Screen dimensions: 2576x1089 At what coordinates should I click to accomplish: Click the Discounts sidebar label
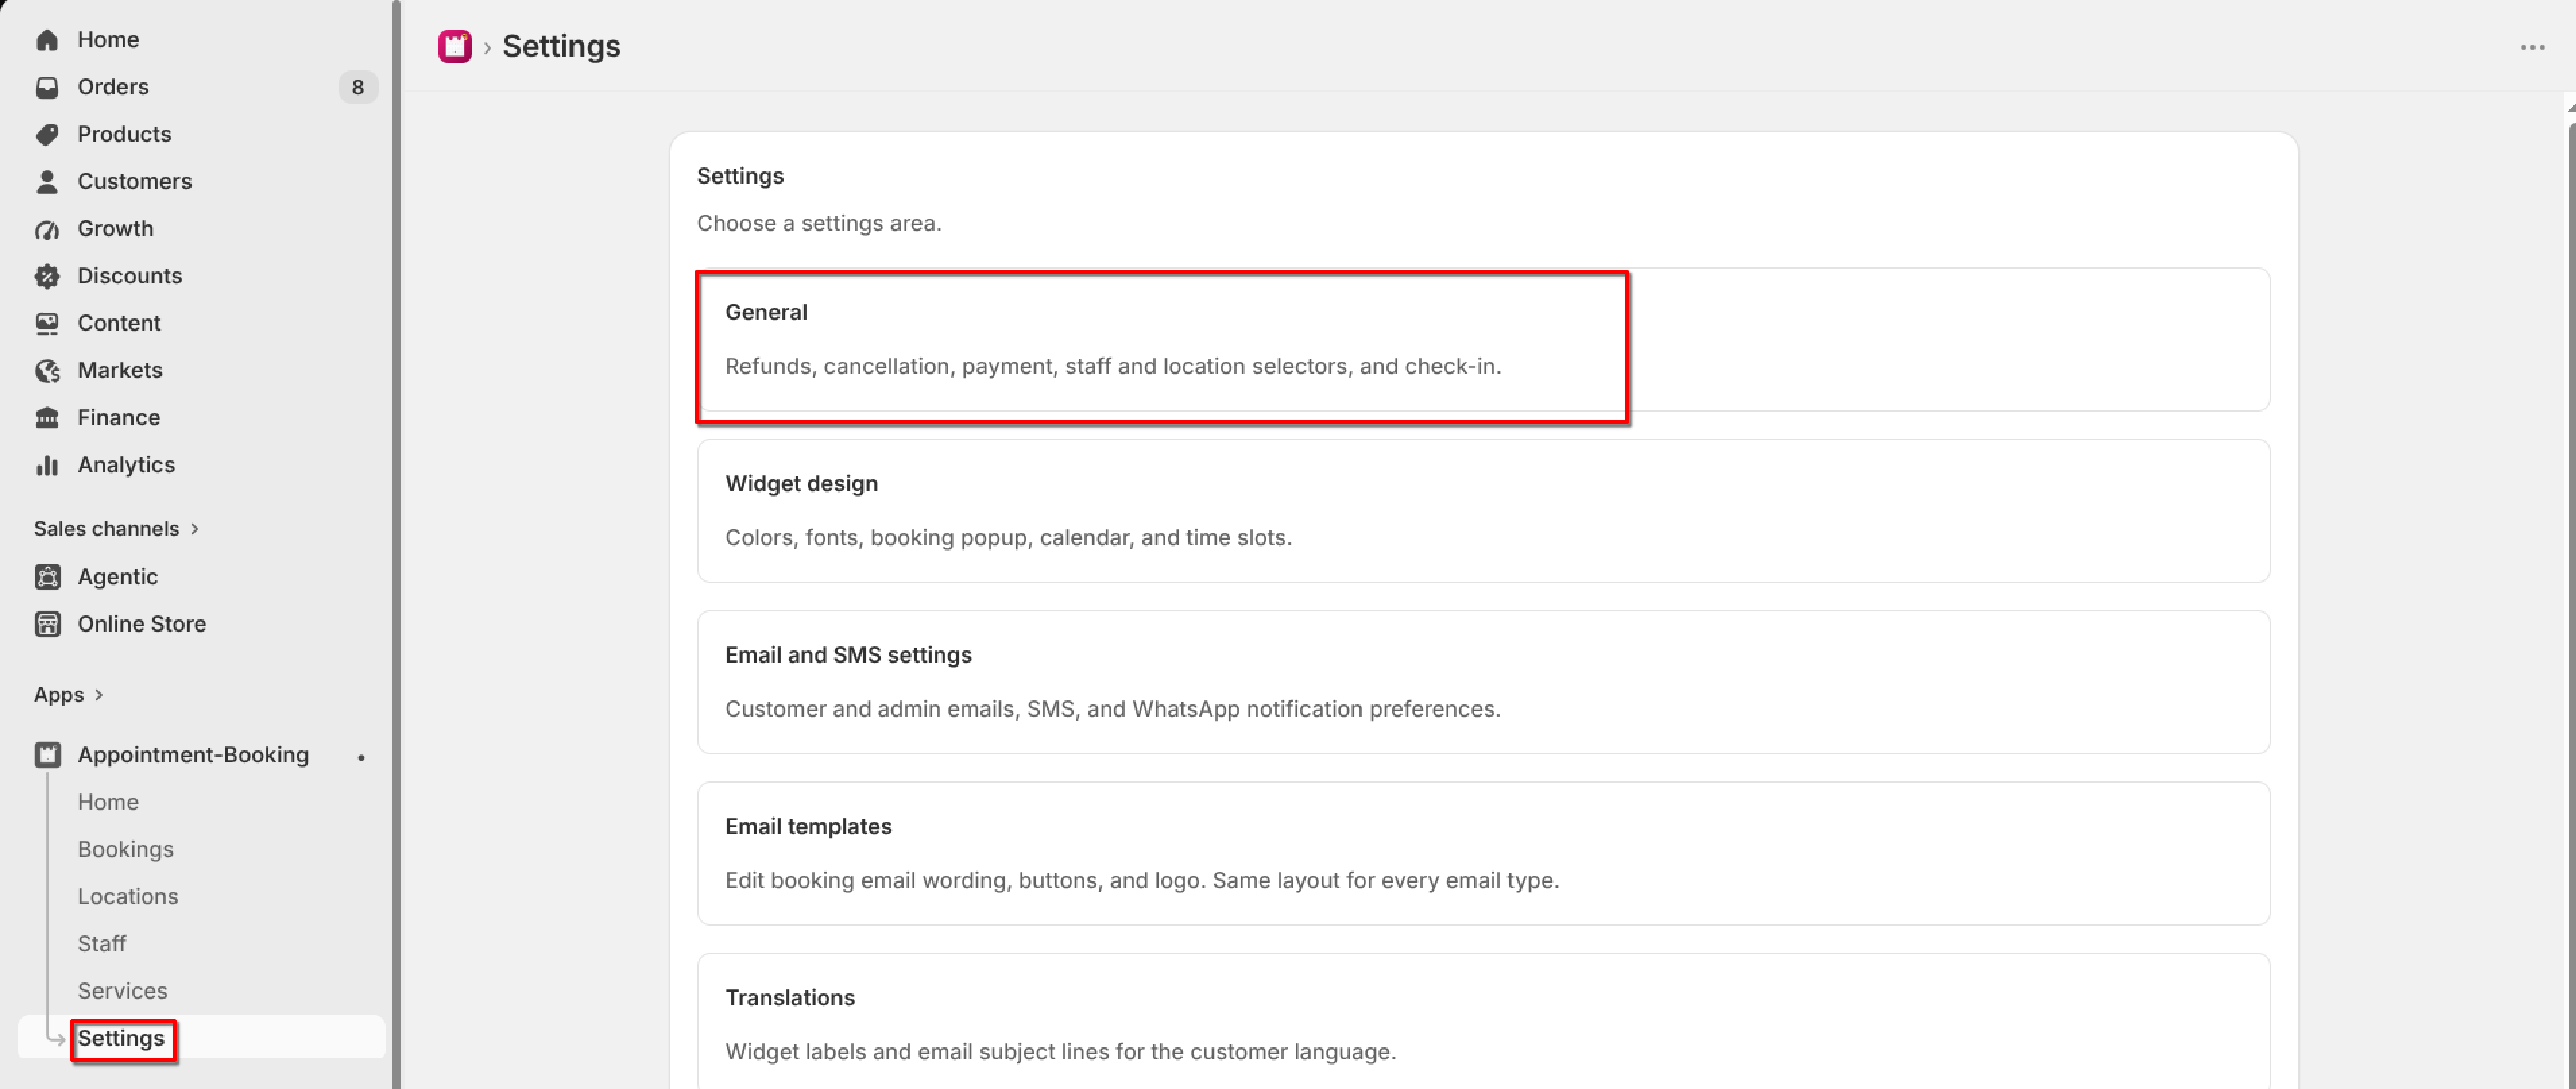(x=130, y=275)
